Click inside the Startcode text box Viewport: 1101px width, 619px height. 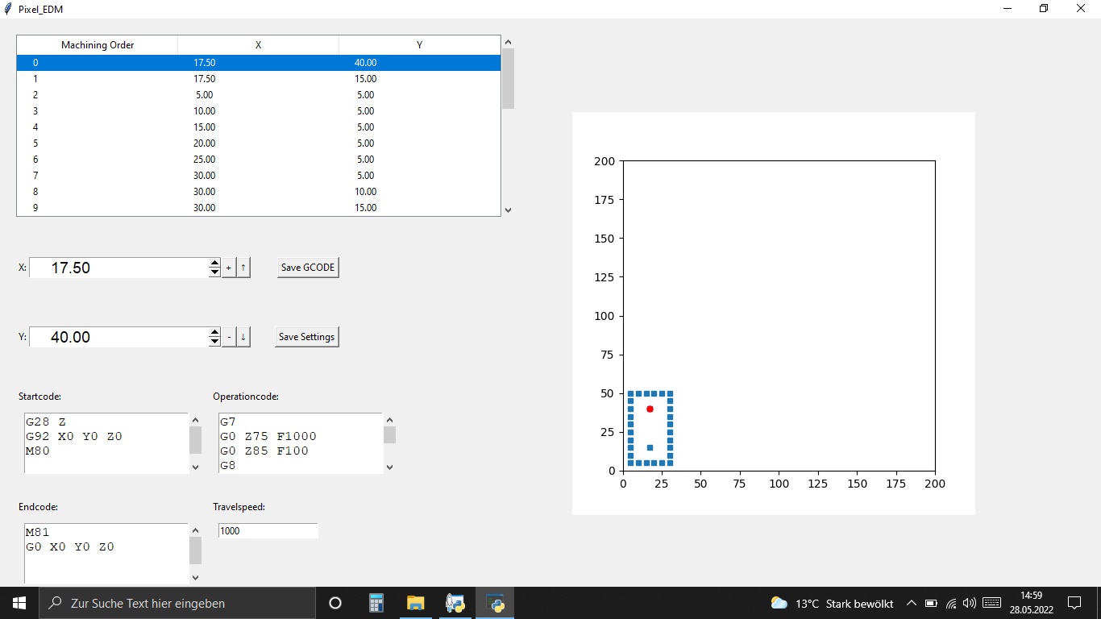106,443
